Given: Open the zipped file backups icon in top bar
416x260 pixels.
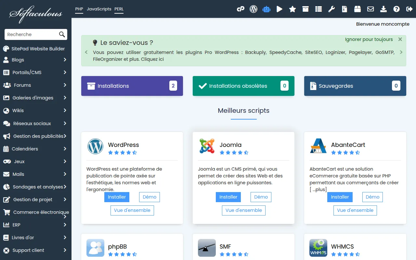Looking at the screenshot, I should [344, 9].
